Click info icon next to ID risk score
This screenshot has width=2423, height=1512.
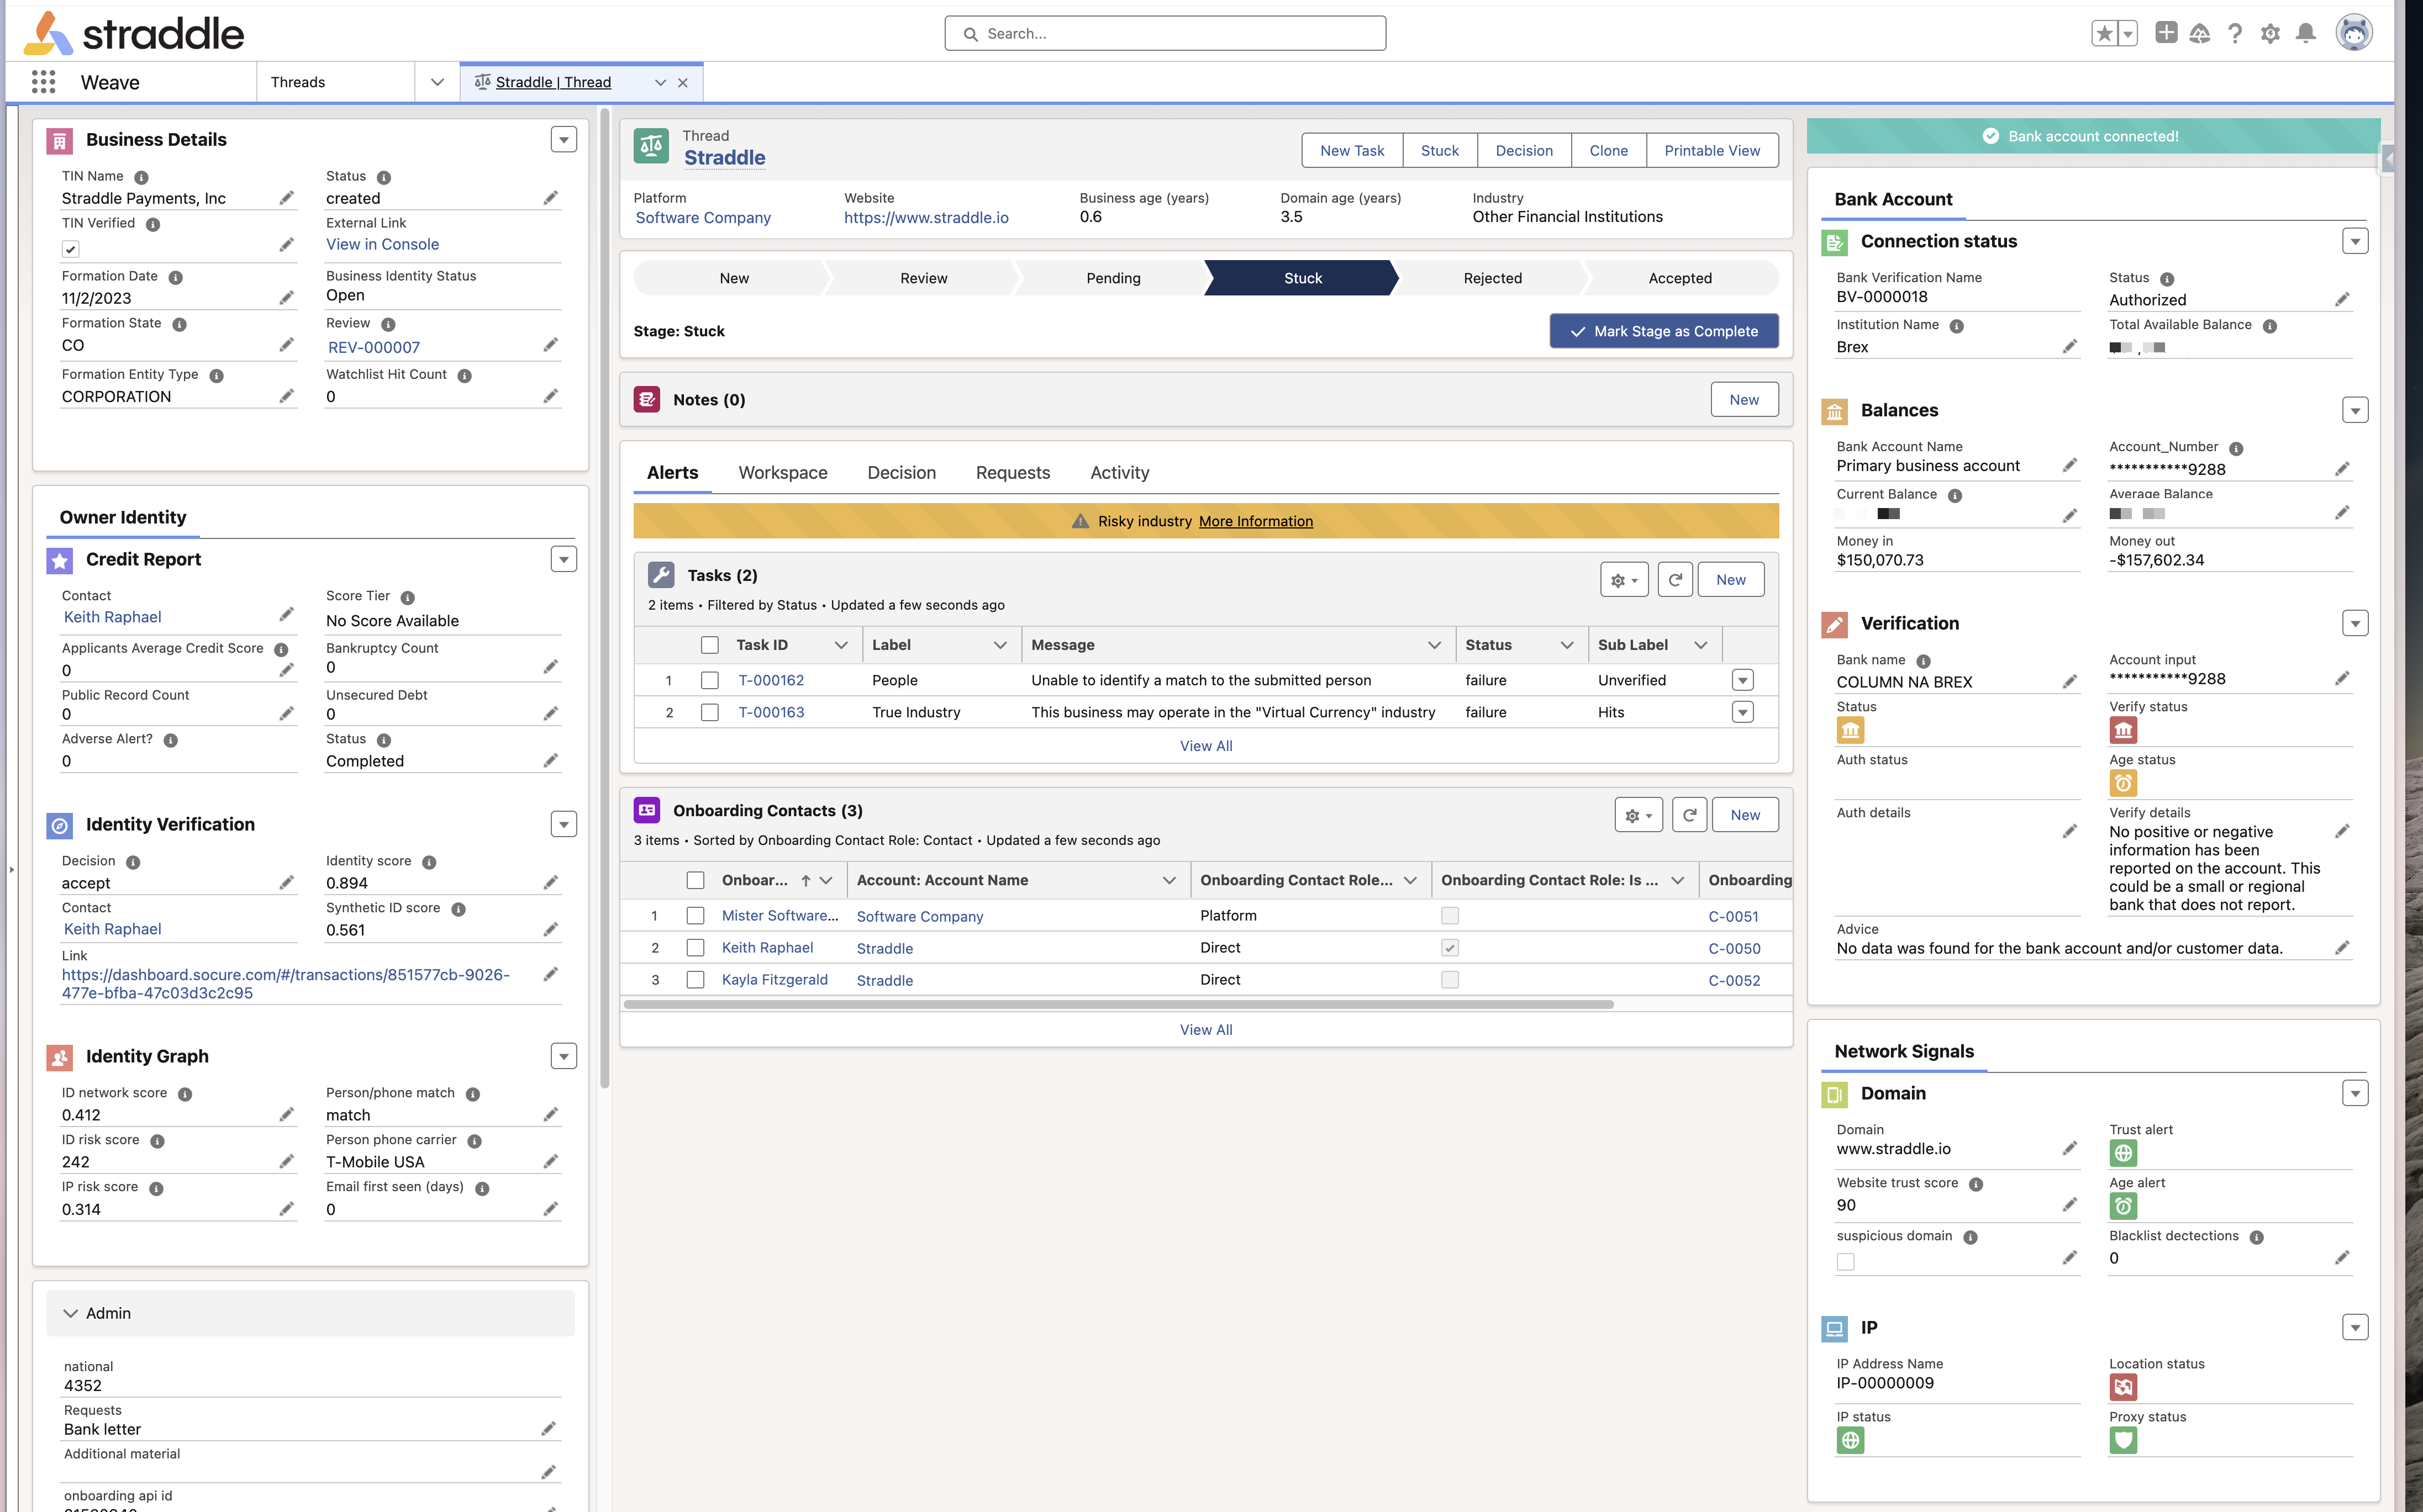click(x=157, y=1142)
